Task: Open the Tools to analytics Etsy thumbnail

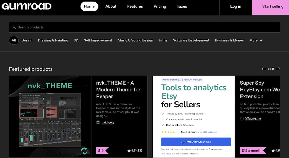Action: click(x=193, y=117)
